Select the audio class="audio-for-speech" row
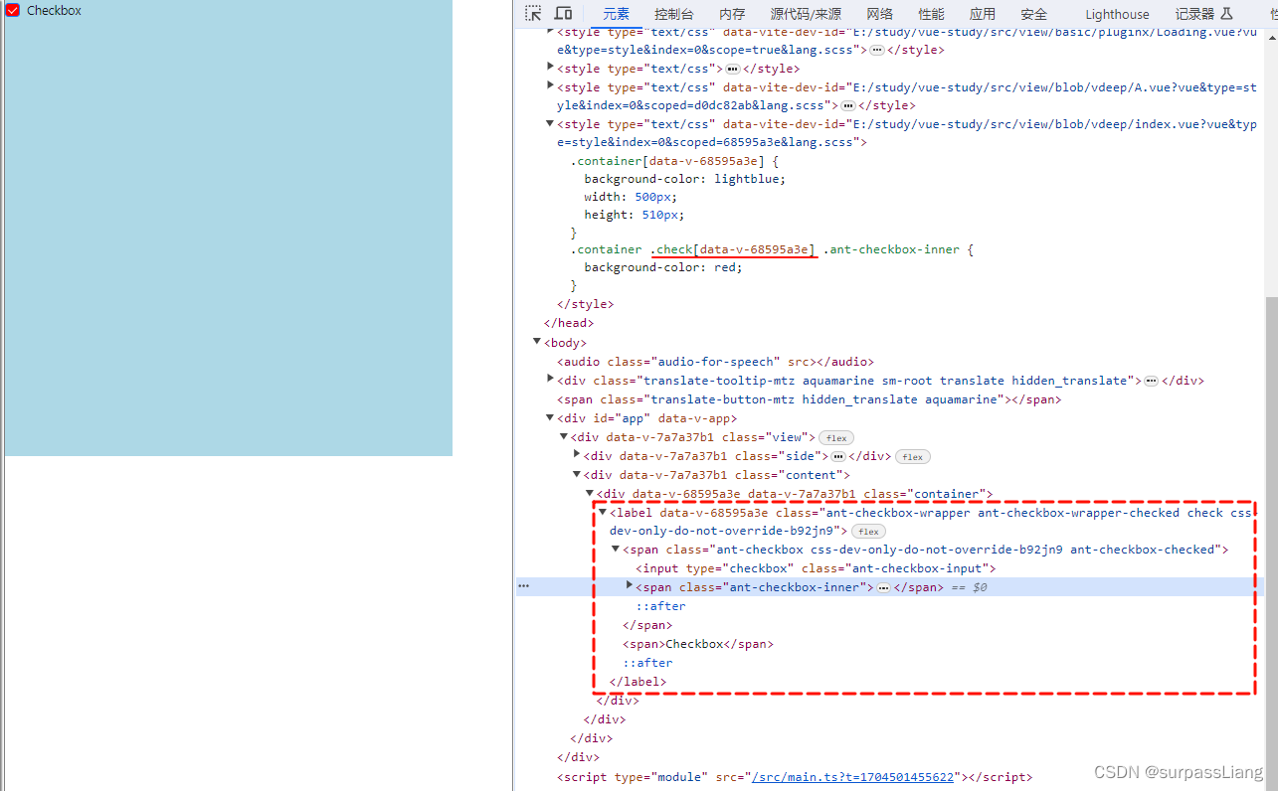1278x791 pixels. point(715,362)
